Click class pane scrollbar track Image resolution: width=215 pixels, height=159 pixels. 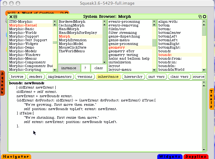(104, 44)
